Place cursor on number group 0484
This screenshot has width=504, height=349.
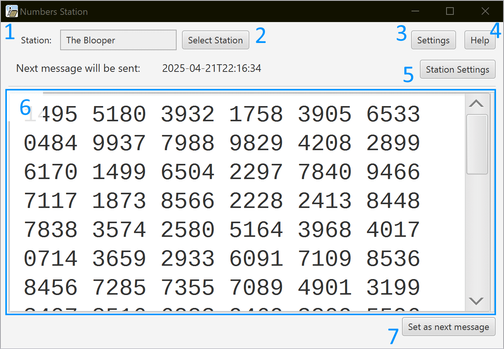tap(51, 143)
